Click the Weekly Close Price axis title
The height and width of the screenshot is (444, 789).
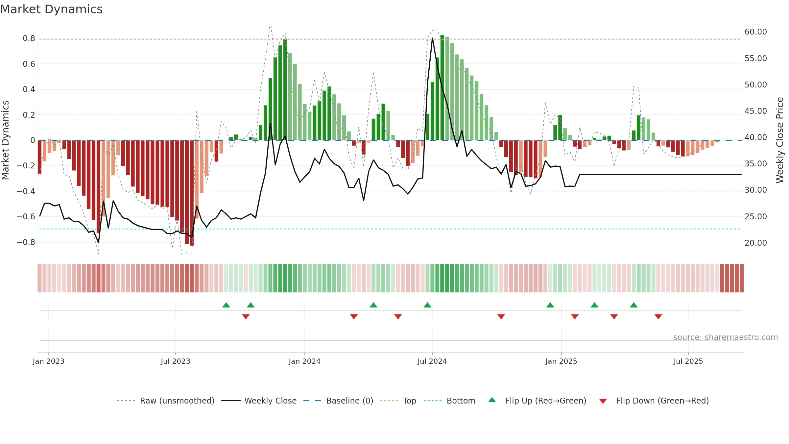(780, 140)
